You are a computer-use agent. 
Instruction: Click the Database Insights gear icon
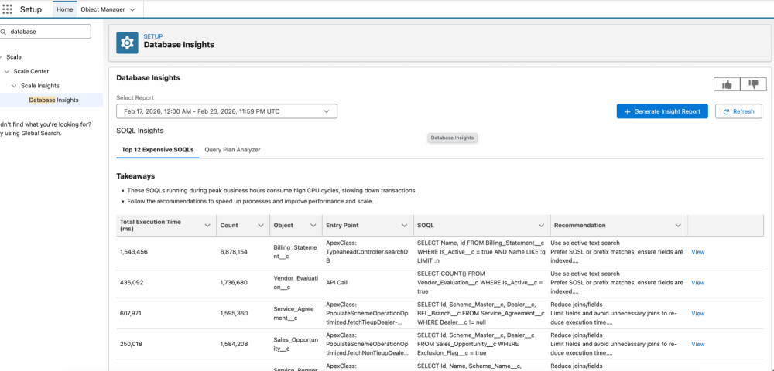(127, 42)
